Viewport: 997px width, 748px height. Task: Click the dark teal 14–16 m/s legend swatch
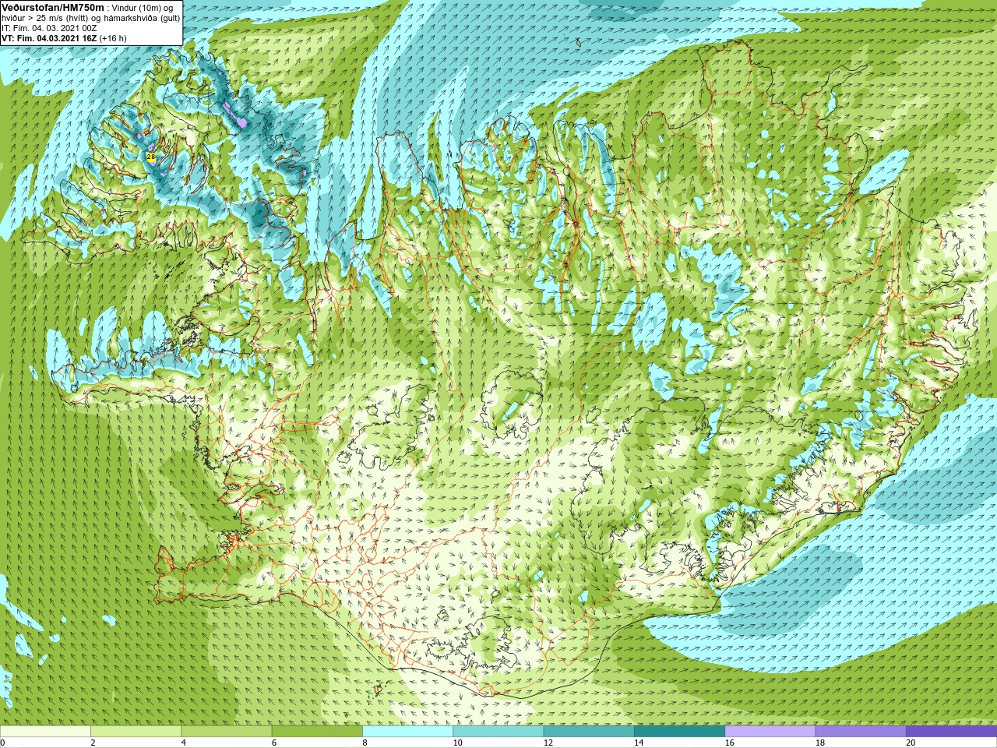pyautogui.click(x=679, y=732)
